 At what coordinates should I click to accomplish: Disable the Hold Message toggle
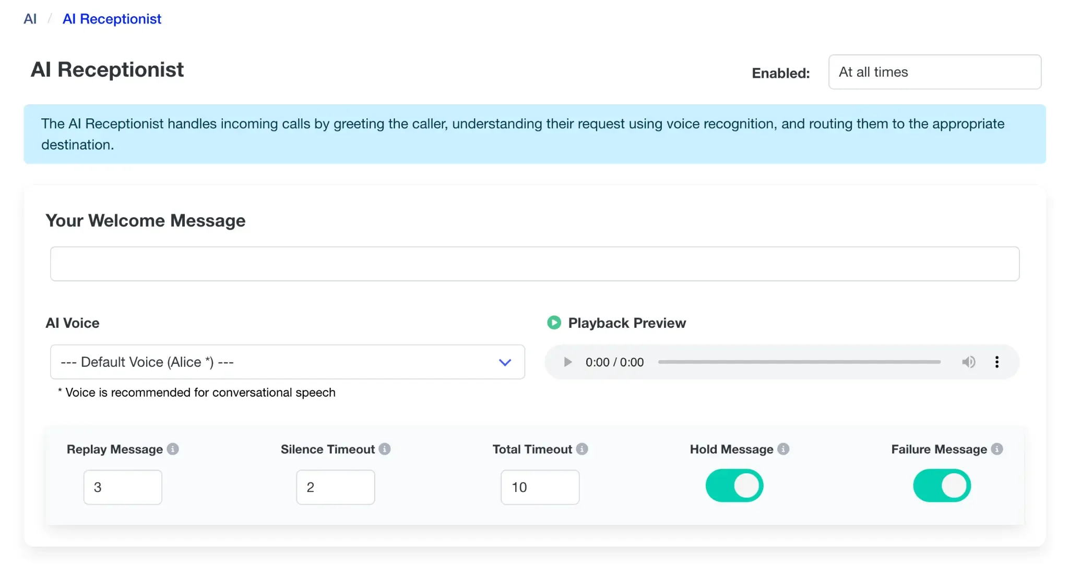click(734, 485)
